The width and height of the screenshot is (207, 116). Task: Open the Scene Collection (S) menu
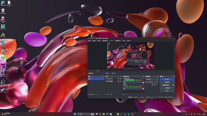[x=118, y=41]
